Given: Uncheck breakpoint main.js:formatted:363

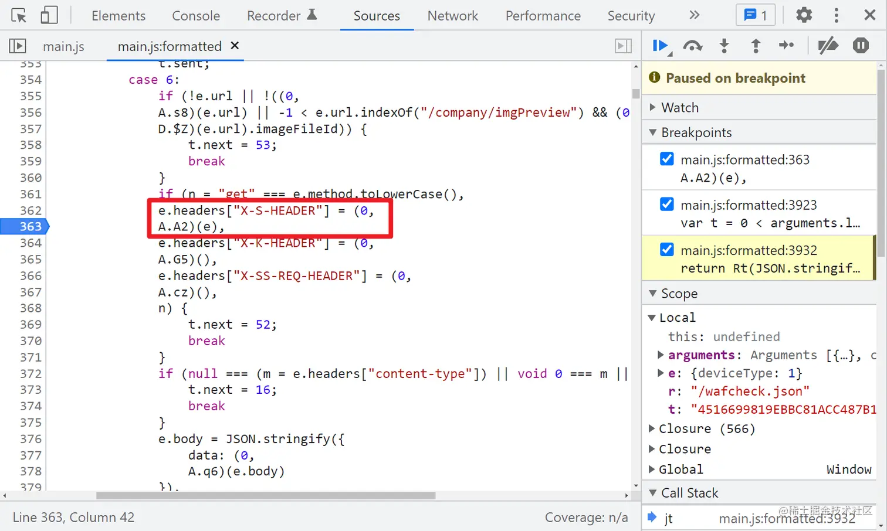Looking at the screenshot, I should coord(667,159).
